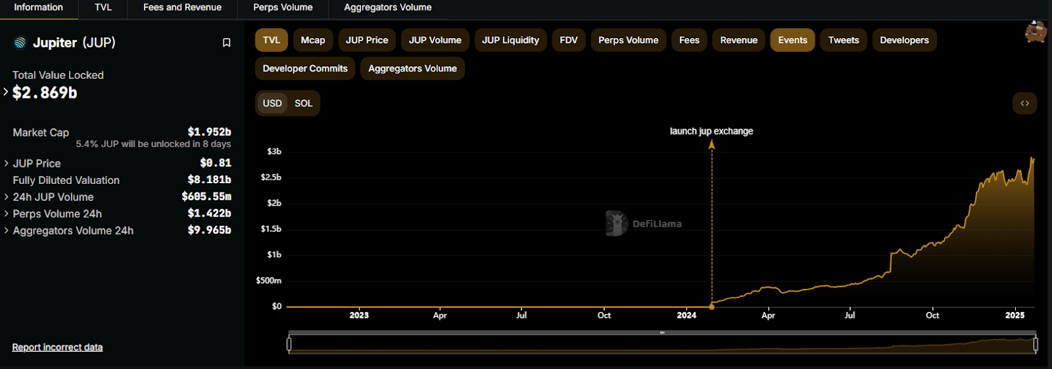Toggle the Aggregators Volume chart series
This screenshot has width=1052, height=369.
pyautogui.click(x=412, y=68)
